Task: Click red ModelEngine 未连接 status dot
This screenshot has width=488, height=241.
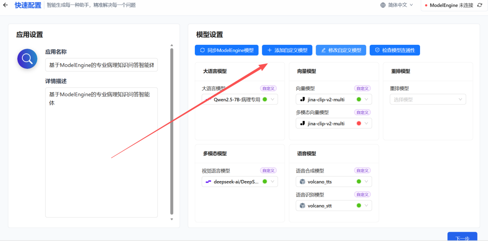Action: click(426, 5)
